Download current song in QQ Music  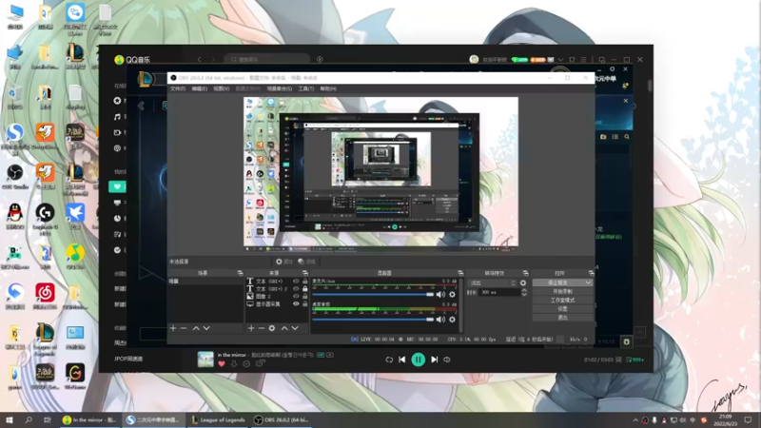(x=234, y=363)
